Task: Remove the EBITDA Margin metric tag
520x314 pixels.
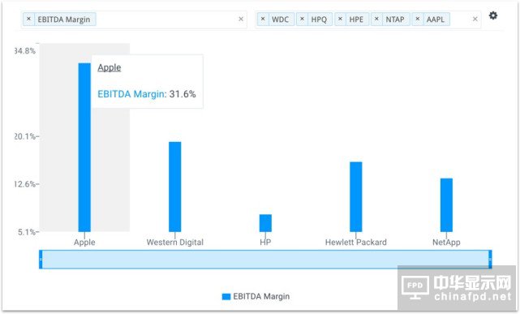Action: tap(28, 19)
